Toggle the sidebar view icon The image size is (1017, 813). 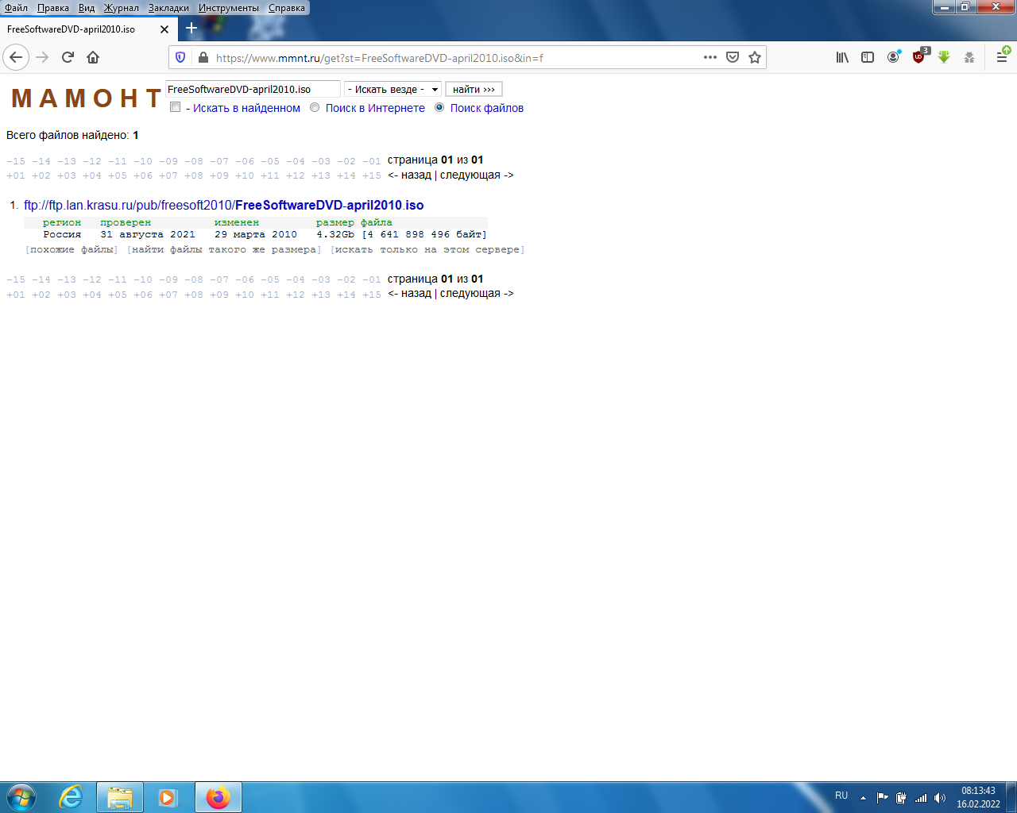[x=868, y=57]
